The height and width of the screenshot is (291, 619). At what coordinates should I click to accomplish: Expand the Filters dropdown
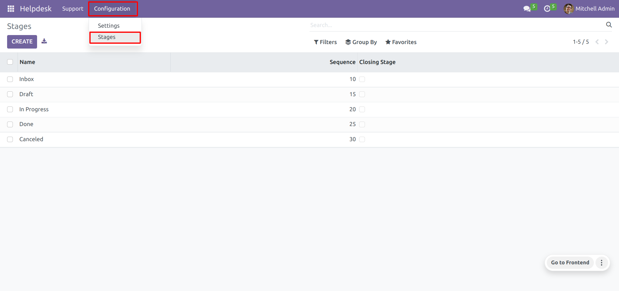325,42
